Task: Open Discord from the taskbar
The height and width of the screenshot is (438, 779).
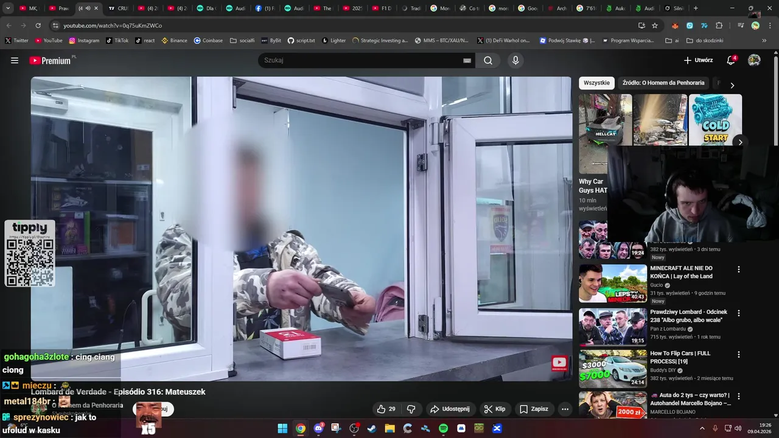Action: pyautogui.click(x=318, y=428)
